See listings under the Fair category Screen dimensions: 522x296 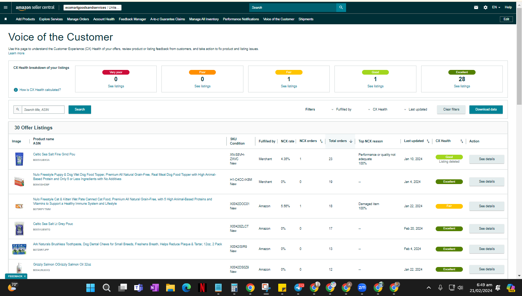coord(289,86)
